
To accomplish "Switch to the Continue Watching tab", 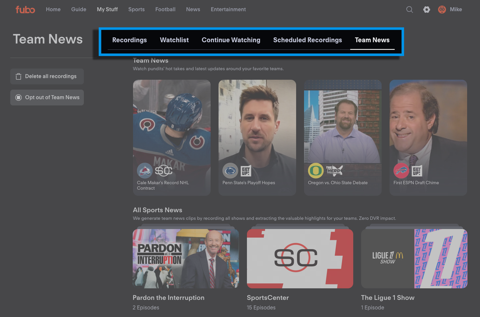I will [x=231, y=40].
